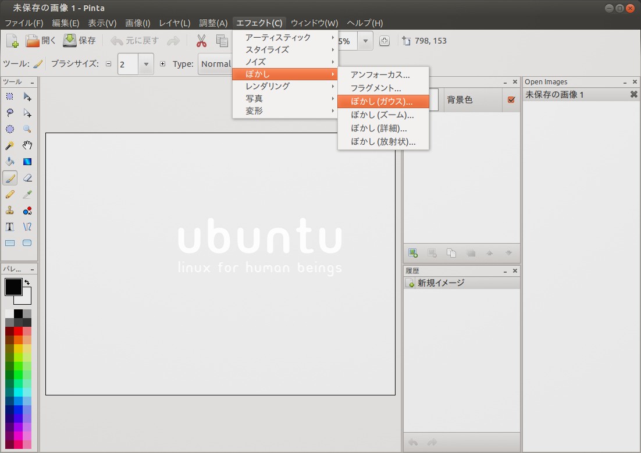Pick bright red from the palette
Image resolution: width=641 pixels, height=453 pixels.
19,331
